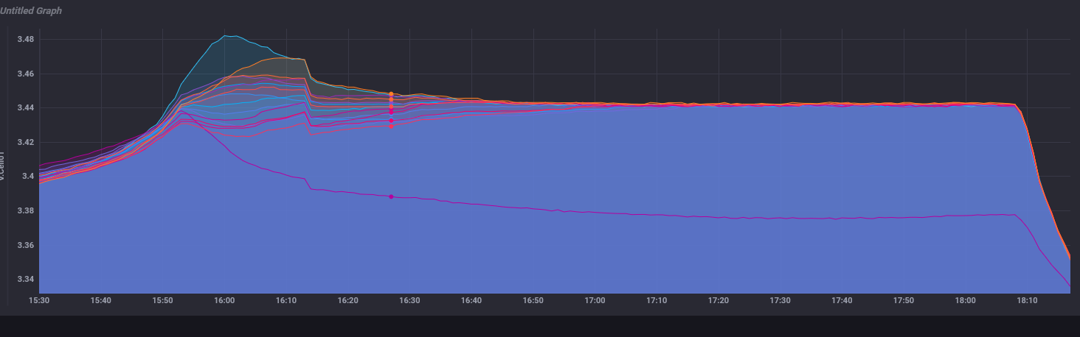This screenshot has width=1080, height=337.
Task: Click the 15:50 time axis label
Action: tap(162, 300)
